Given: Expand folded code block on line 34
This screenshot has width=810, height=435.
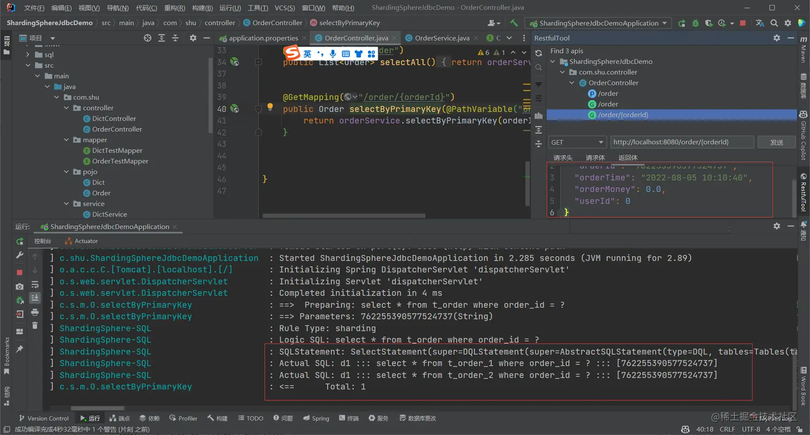Looking at the screenshot, I should click(x=258, y=62).
